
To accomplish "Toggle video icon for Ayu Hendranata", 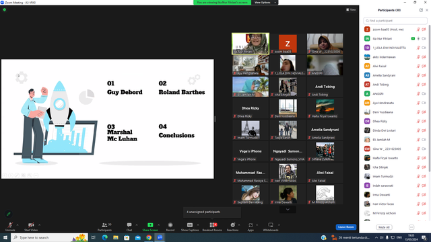I will pyautogui.click(x=424, y=103).
